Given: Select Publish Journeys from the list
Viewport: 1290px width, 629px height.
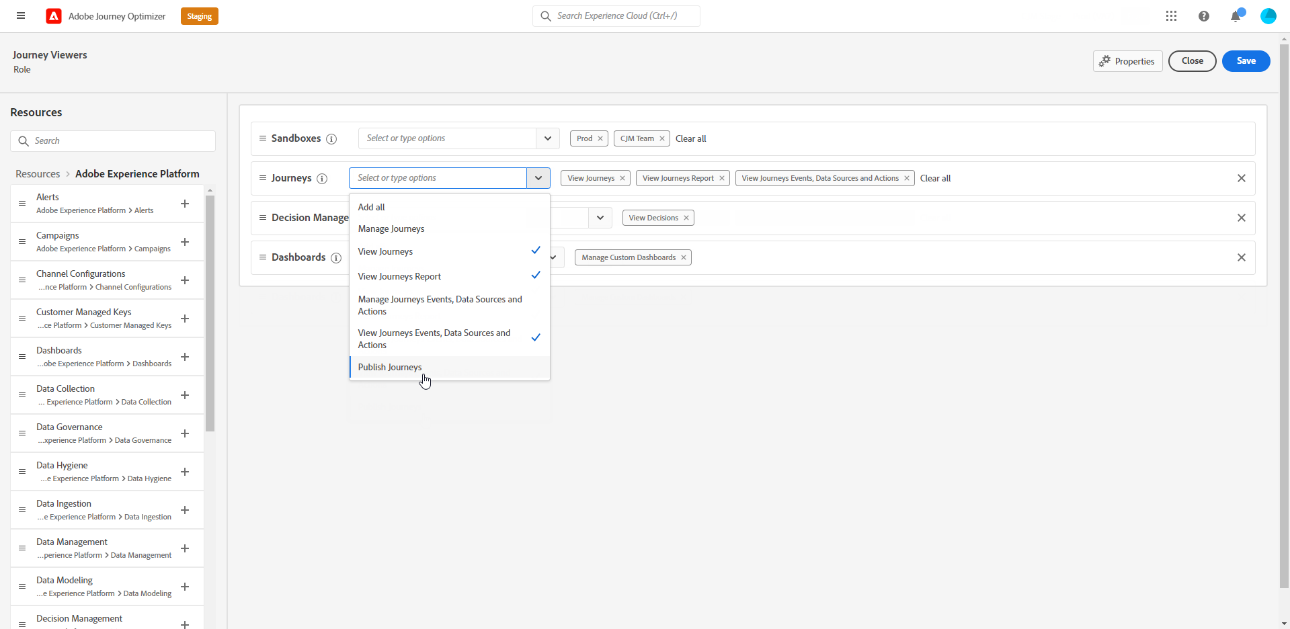Looking at the screenshot, I should [390, 367].
